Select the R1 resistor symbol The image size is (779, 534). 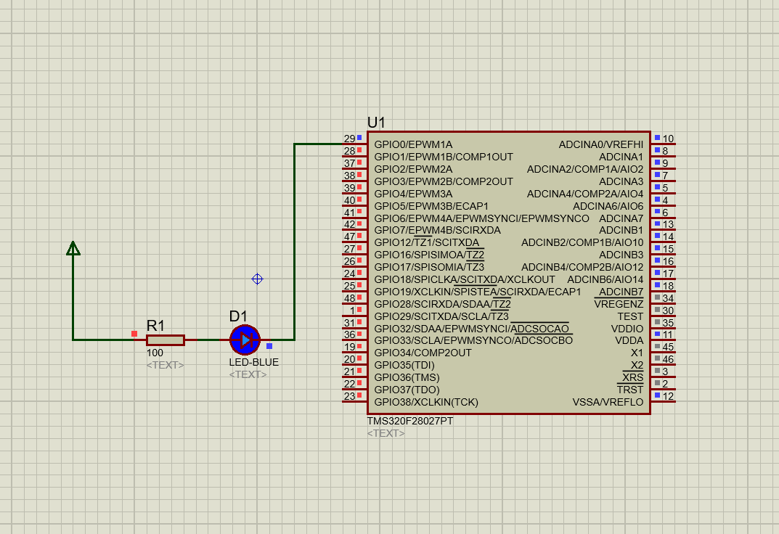pos(166,340)
